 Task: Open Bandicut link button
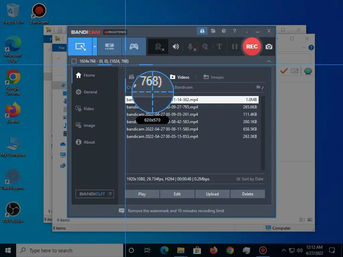(x=95, y=194)
